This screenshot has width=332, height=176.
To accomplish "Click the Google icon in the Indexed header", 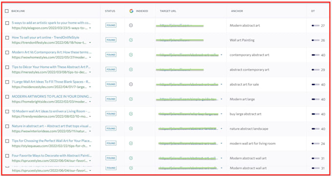I will point(131,11).
